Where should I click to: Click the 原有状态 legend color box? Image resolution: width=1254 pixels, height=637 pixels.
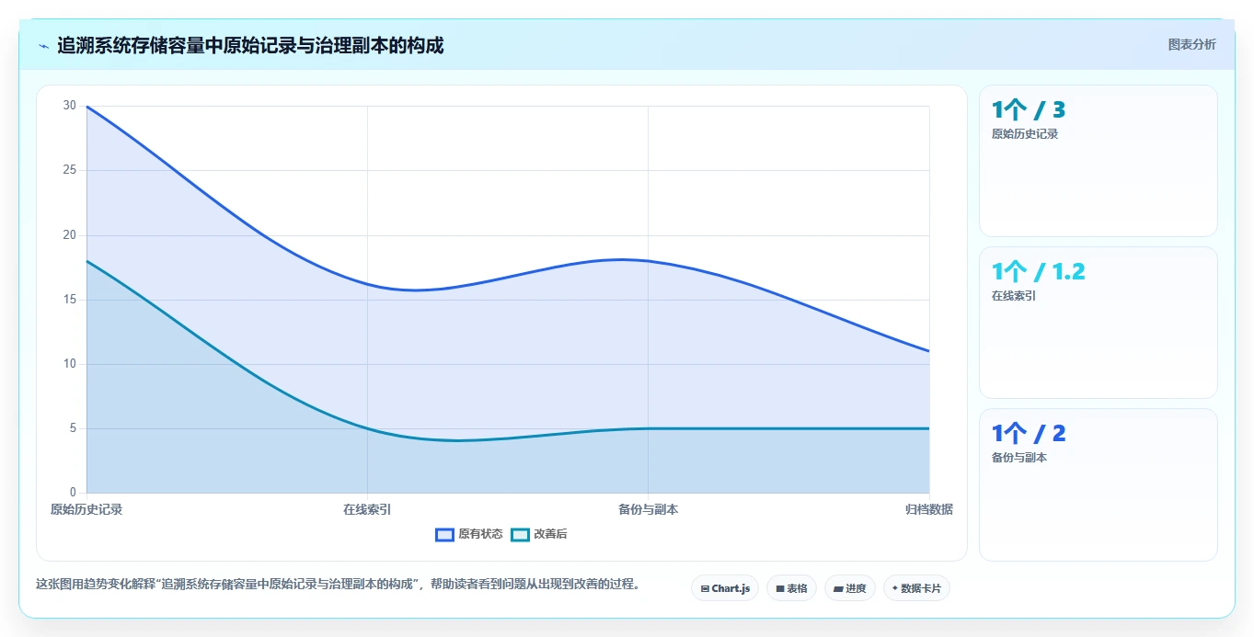(x=445, y=534)
